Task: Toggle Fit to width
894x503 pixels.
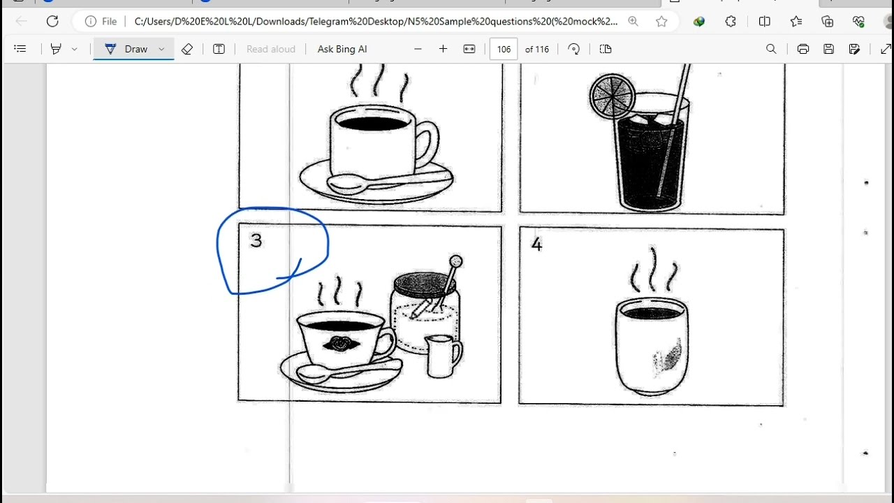Action: [x=469, y=49]
